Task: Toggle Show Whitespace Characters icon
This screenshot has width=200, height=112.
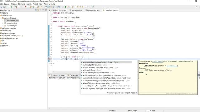Action: point(56,7)
